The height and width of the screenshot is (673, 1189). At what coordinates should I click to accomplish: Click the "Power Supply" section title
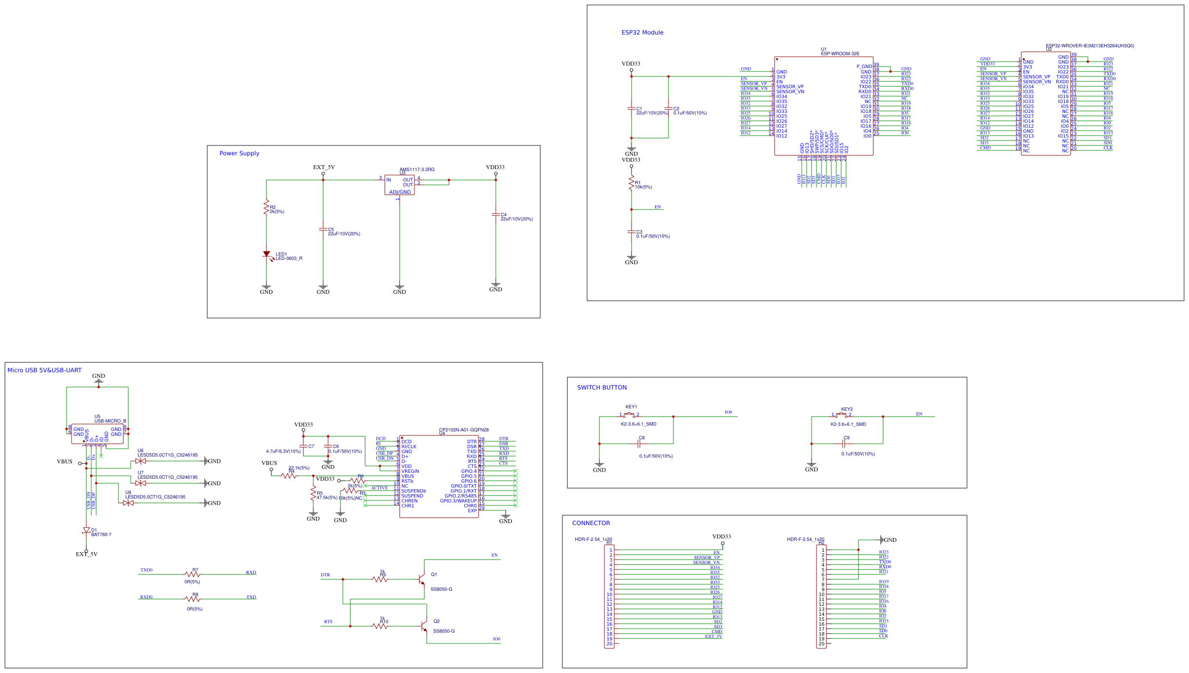coord(239,153)
